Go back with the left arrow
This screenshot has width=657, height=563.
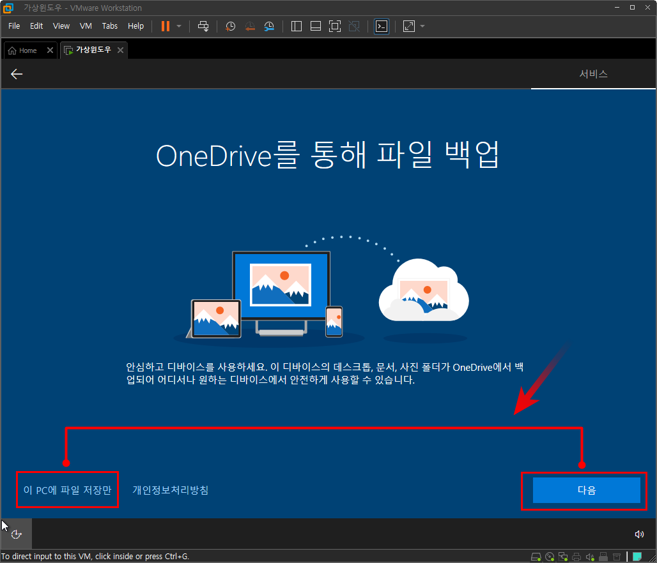pos(17,74)
